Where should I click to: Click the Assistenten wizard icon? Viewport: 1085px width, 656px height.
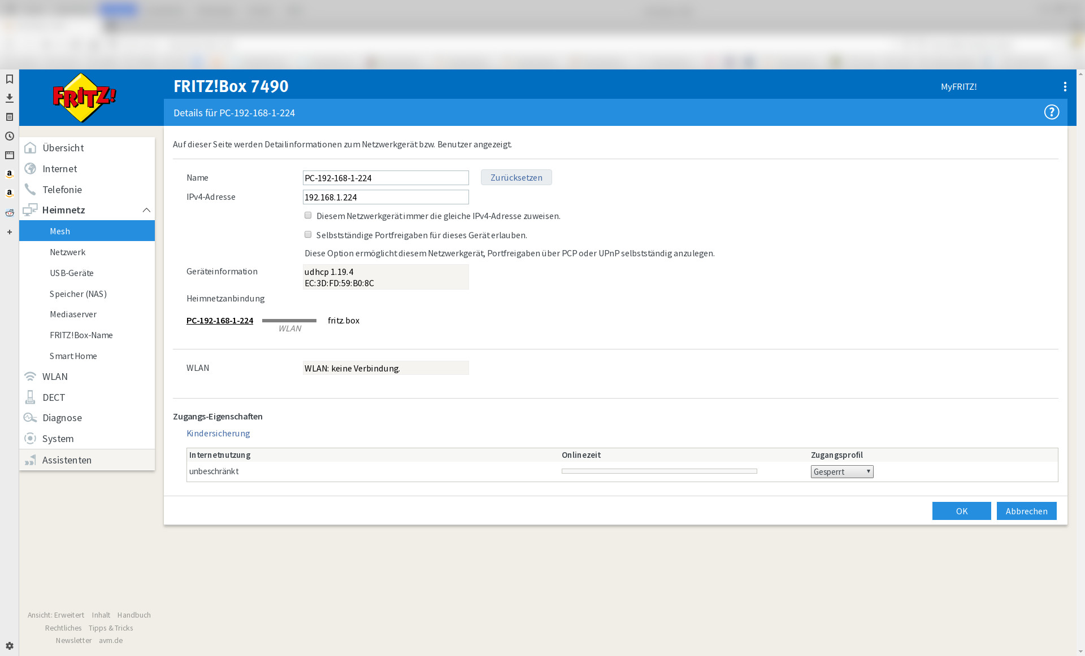click(x=31, y=460)
